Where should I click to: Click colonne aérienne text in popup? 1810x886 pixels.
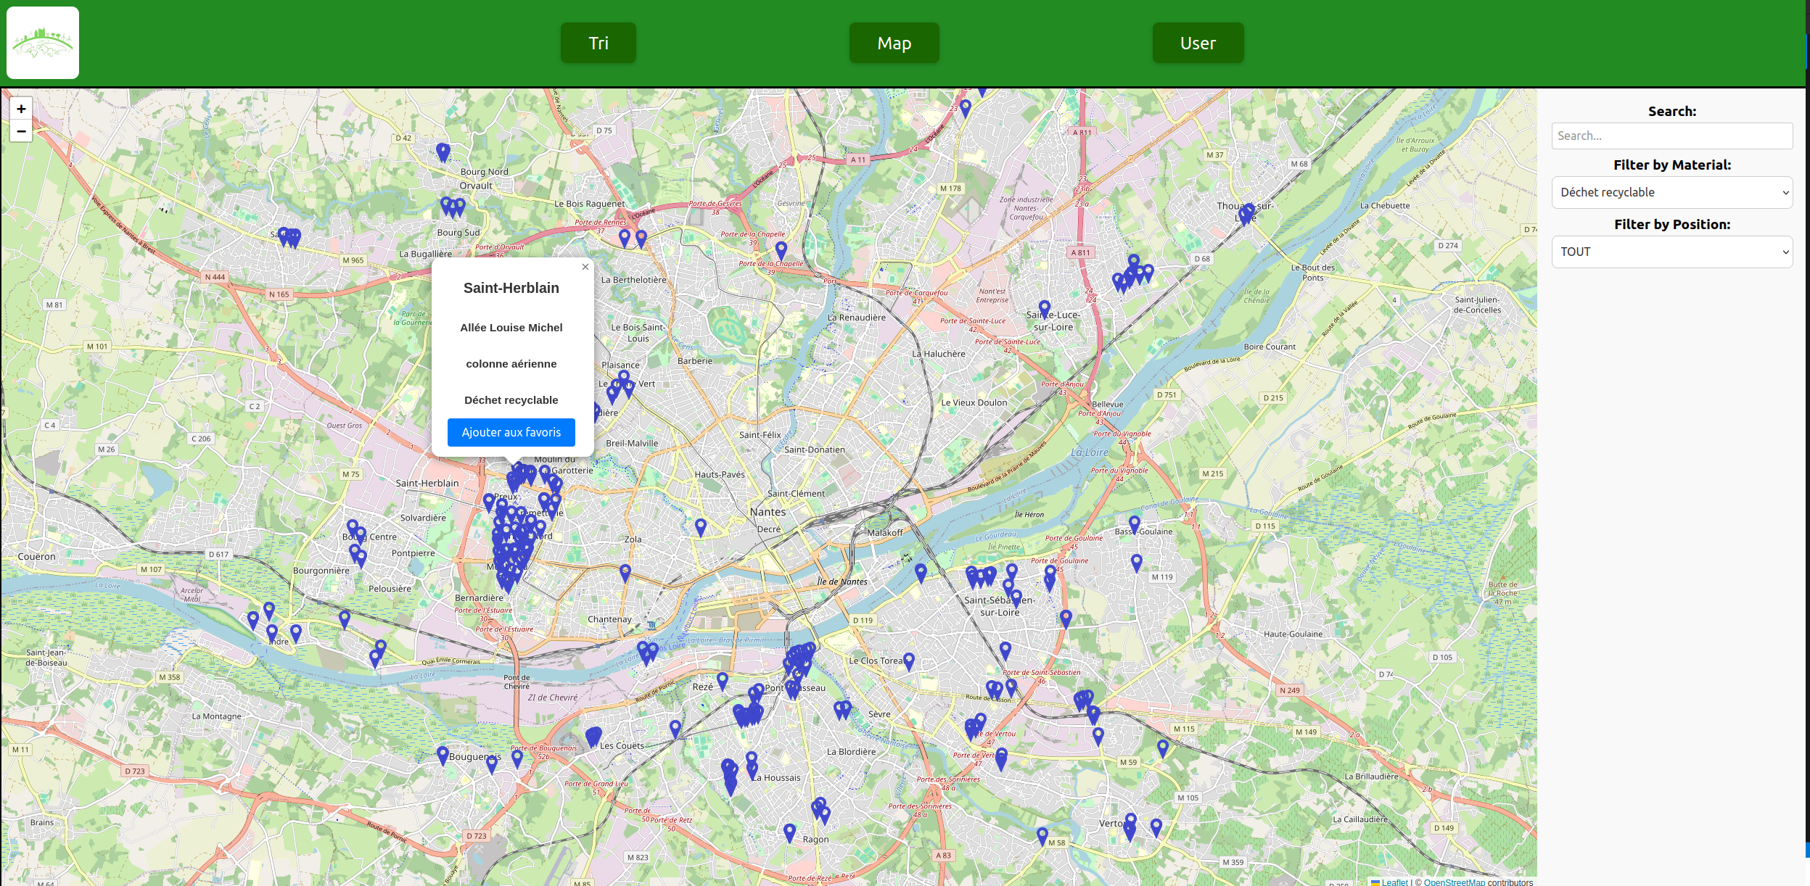(511, 364)
